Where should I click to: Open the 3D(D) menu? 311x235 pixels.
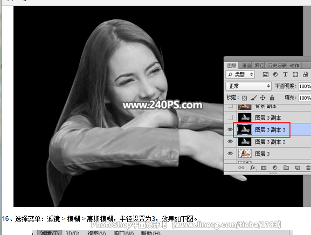[72, 233]
